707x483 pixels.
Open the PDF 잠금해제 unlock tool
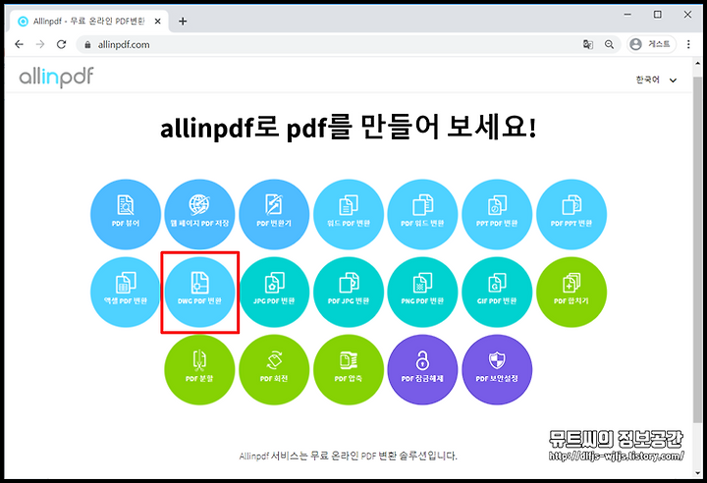click(x=422, y=370)
